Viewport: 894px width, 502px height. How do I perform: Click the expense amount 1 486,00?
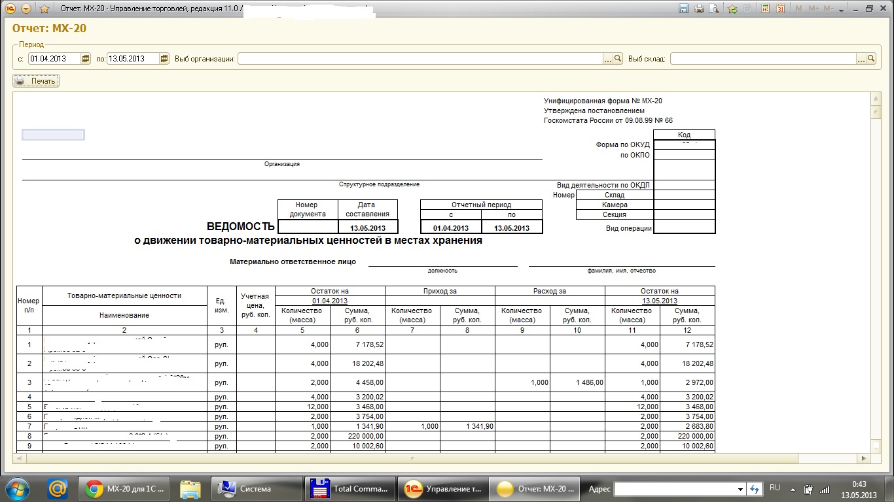pyautogui.click(x=577, y=382)
